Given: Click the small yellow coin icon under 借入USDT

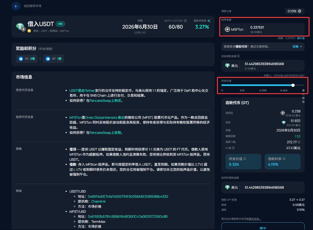Looking at the screenshot, I should [x=29, y=31].
